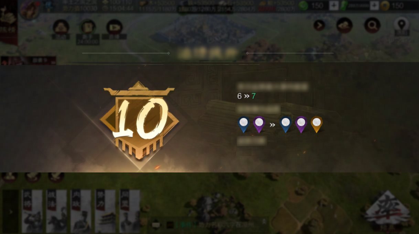
Task: Expand the round arrow menu button
Action: pos(319,25)
